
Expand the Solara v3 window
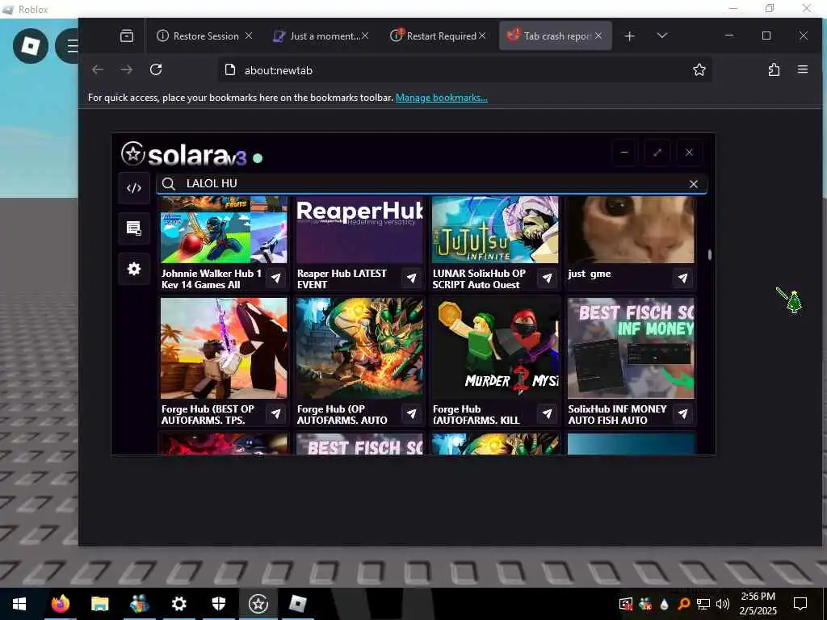[657, 153]
